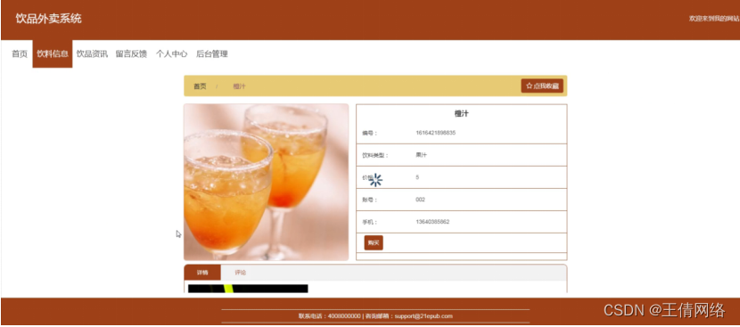Open the 首页 nav menu item
Image resolution: width=740 pixels, height=327 pixels.
[20, 53]
